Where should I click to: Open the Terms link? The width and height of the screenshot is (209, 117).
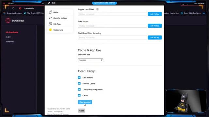49,111
